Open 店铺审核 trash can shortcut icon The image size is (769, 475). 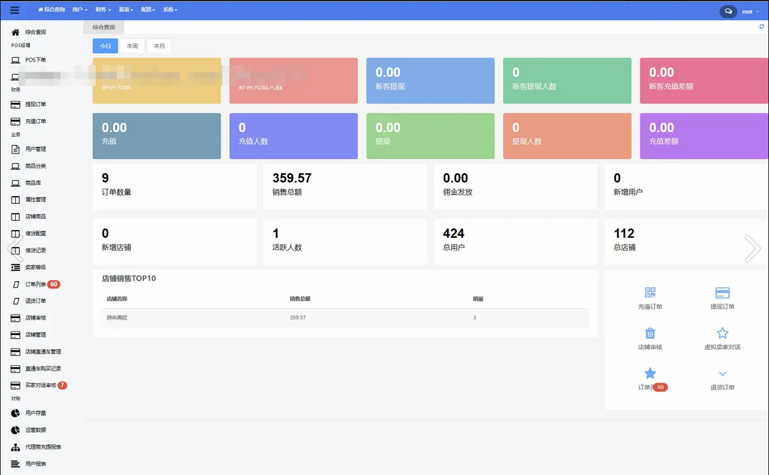tap(650, 333)
